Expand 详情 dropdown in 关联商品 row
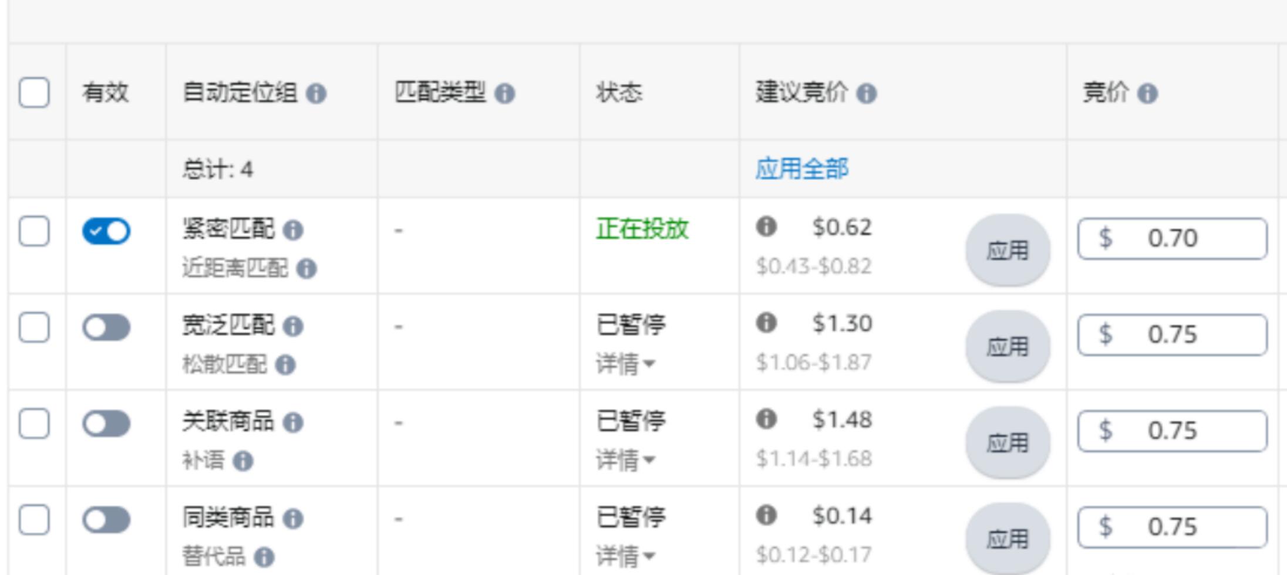1287x575 pixels. pos(625,461)
